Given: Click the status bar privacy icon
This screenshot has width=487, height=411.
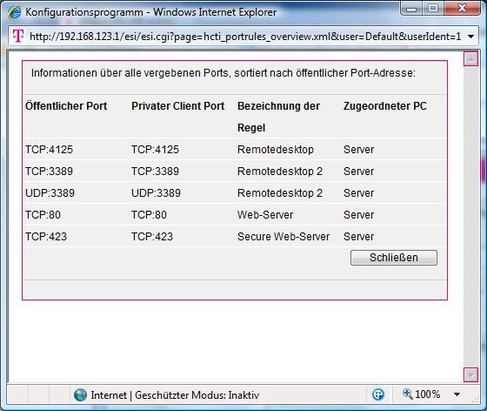Looking at the screenshot, I should 378,394.
